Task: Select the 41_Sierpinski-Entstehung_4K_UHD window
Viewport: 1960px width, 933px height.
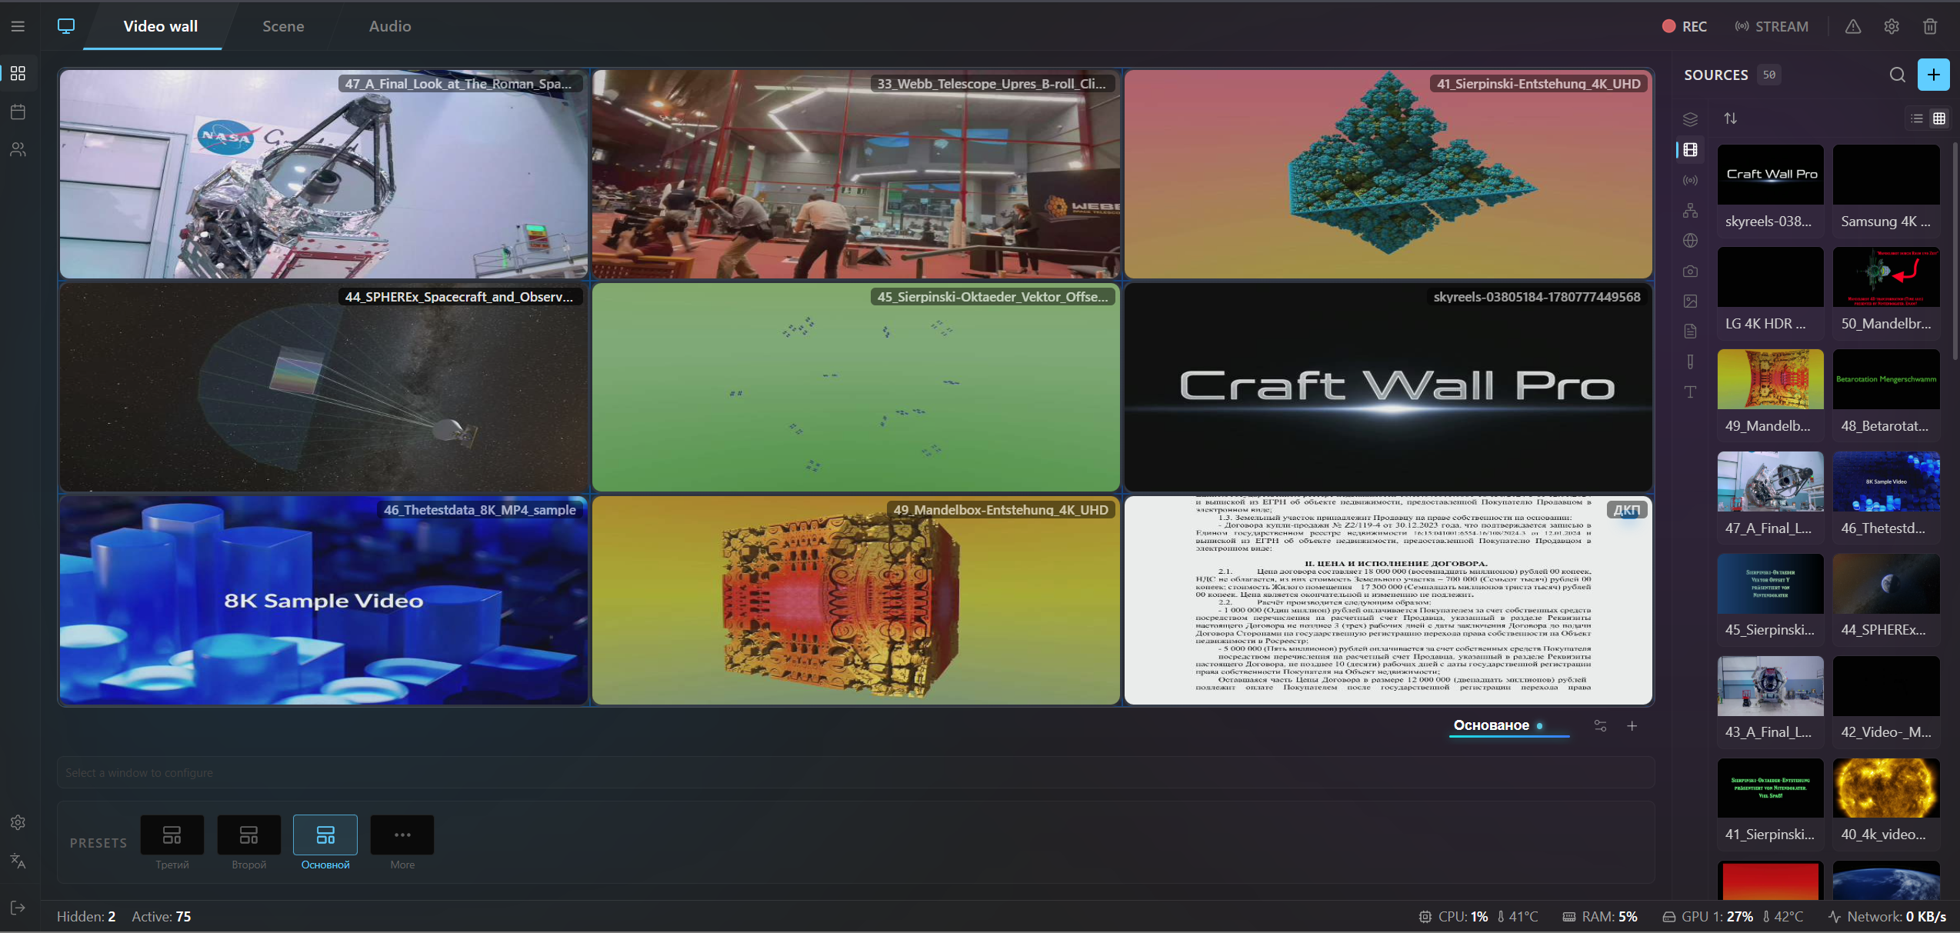Action: pyautogui.click(x=1388, y=174)
